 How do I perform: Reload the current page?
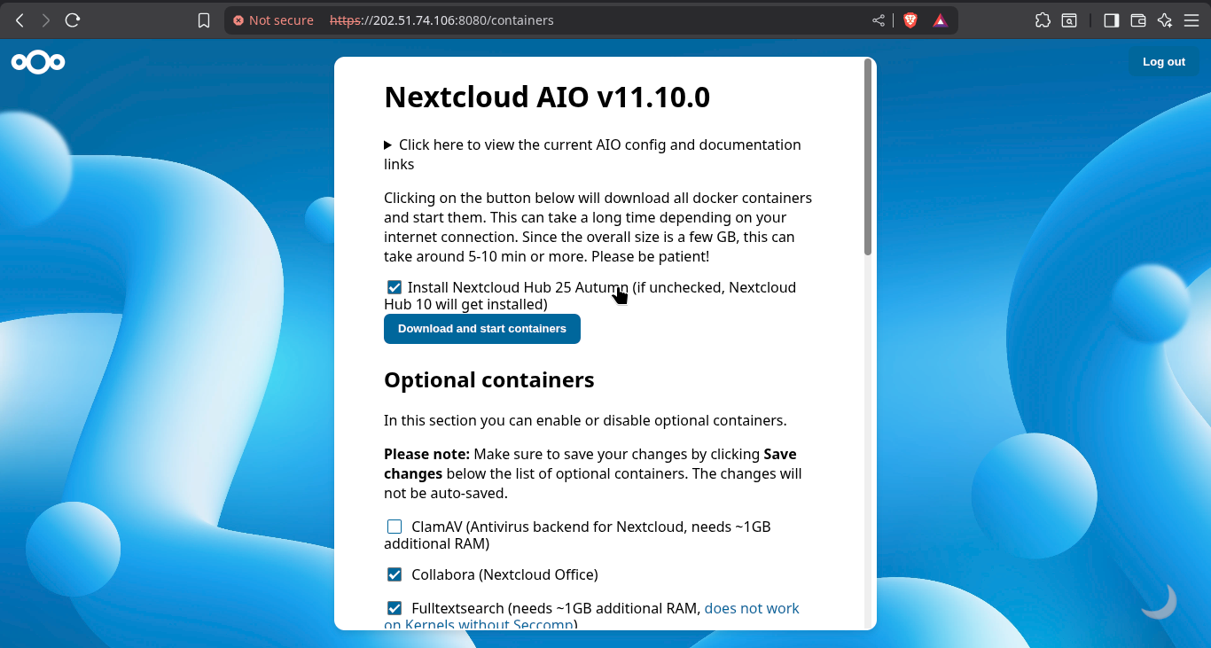(x=73, y=20)
